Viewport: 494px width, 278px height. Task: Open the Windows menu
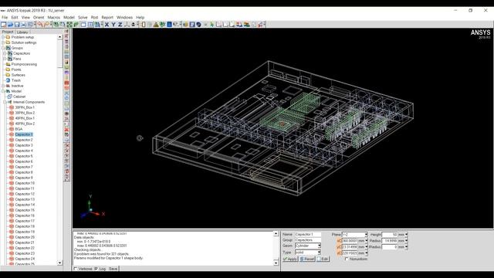(124, 17)
